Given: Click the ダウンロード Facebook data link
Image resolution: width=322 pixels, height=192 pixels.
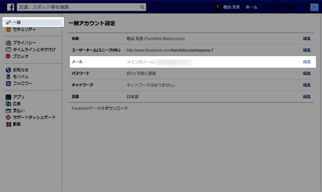Looking at the screenshot, I should click(x=116, y=108).
